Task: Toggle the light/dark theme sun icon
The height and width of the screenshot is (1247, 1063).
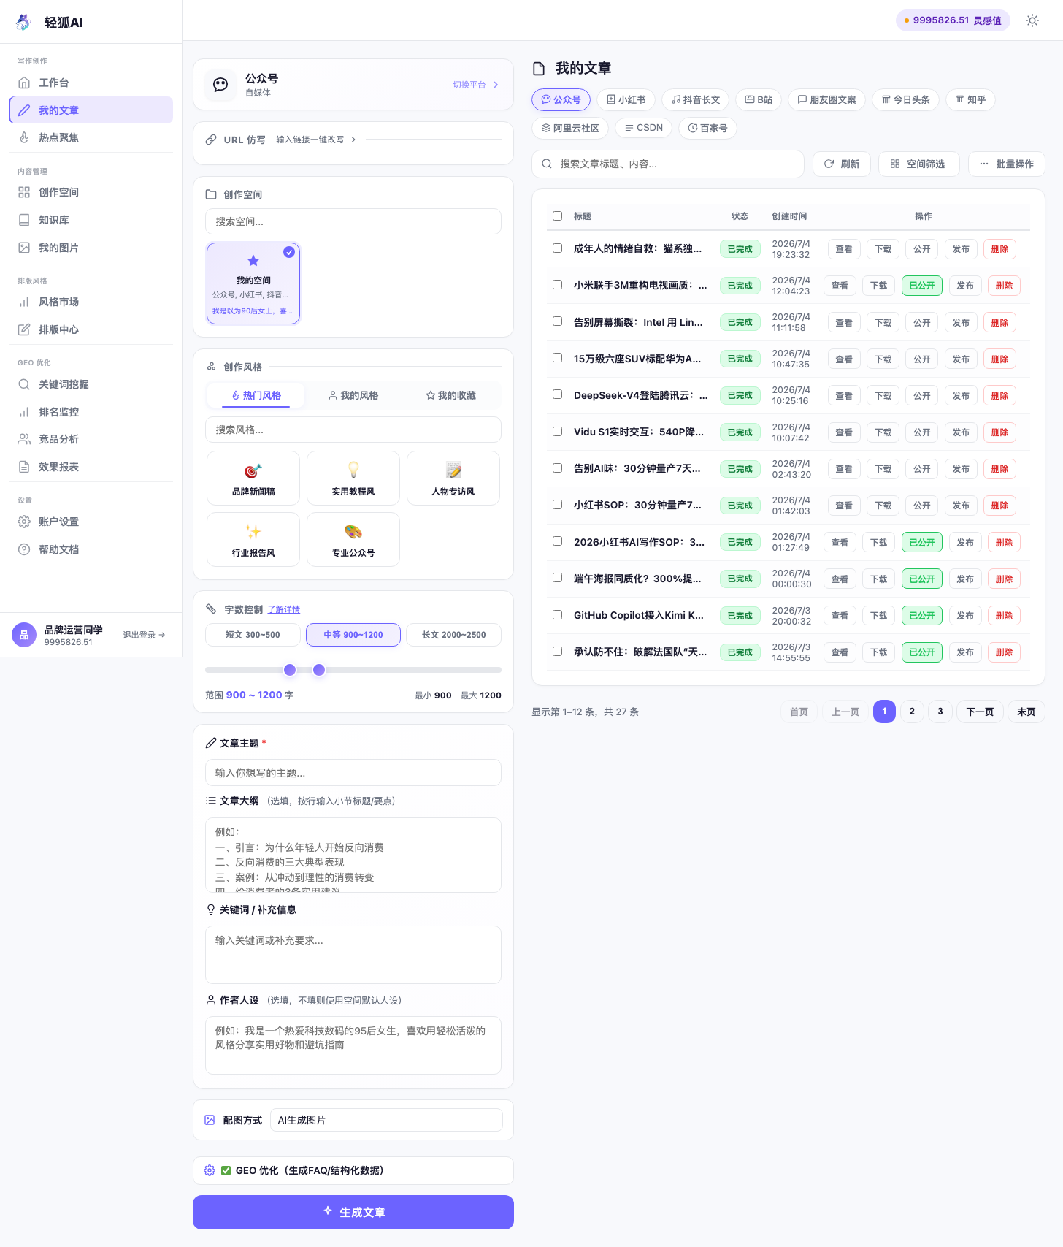Action: coord(1032,20)
